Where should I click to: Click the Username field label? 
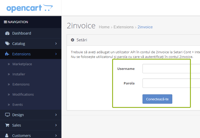click(x=126, y=69)
